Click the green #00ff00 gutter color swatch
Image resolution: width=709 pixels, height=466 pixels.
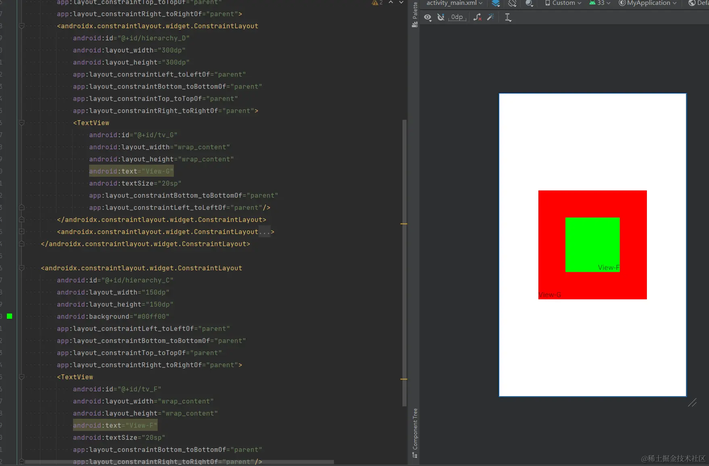[x=10, y=316]
